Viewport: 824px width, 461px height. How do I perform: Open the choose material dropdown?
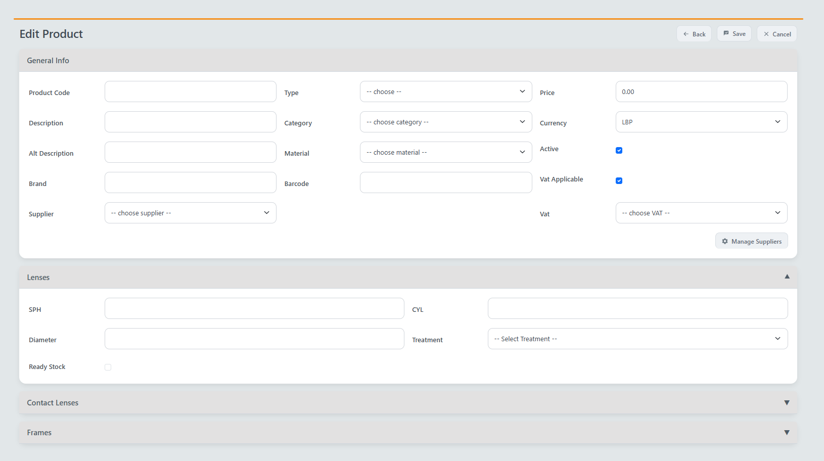(x=445, y=152)
